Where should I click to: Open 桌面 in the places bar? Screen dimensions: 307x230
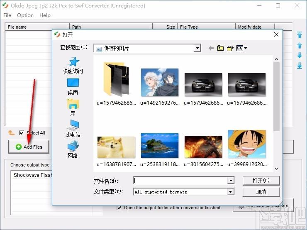(x=73, y=87)
